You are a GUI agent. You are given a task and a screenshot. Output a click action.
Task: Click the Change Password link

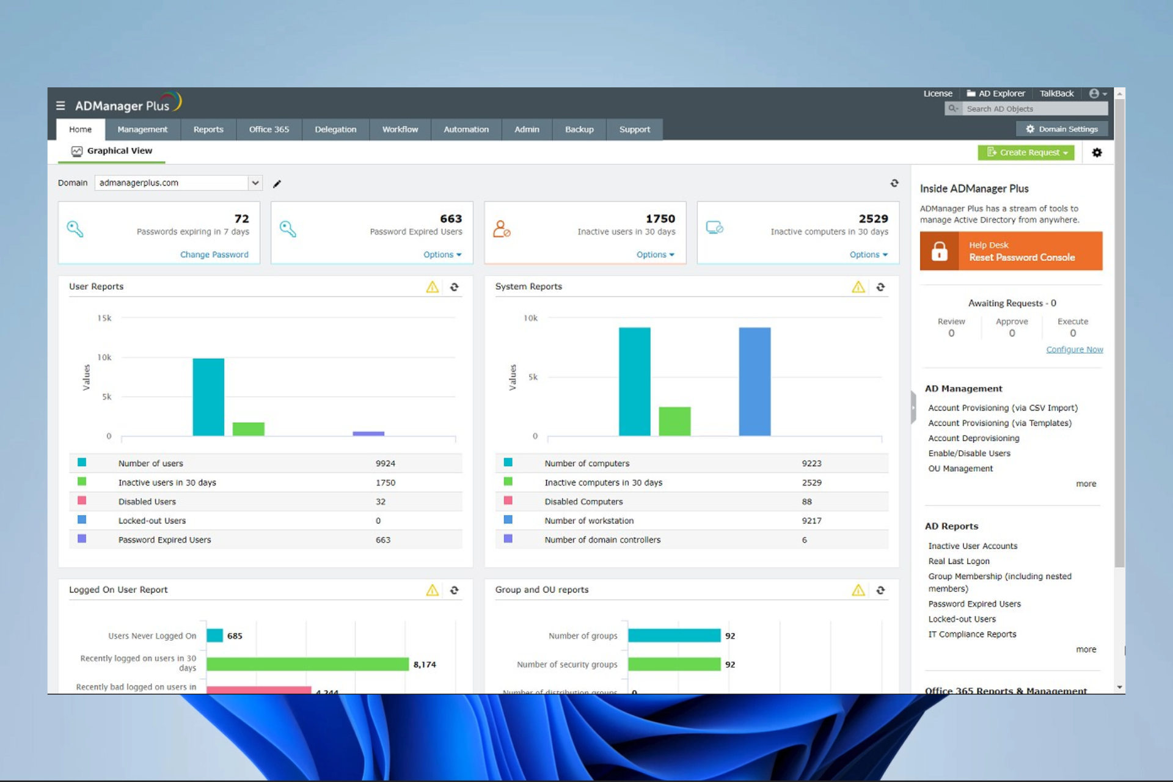pos(214,255)
